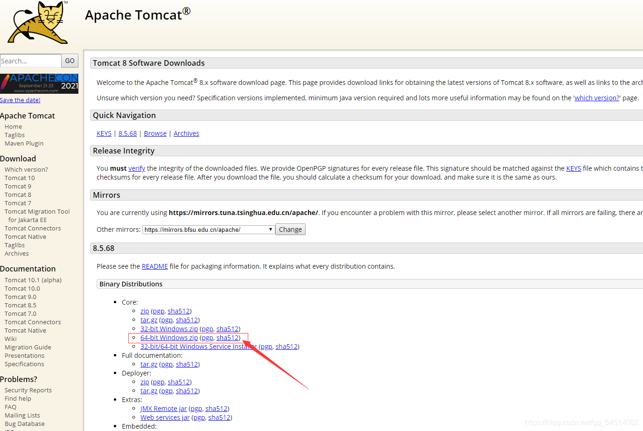Follow the 'Save the date!' link
Viewport: 643px width, 431px height.
point(20,100)
